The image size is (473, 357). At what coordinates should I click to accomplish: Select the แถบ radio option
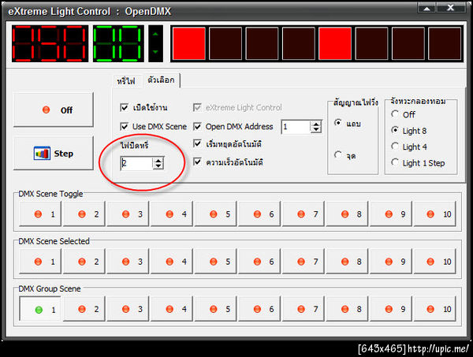pos(338,123)
